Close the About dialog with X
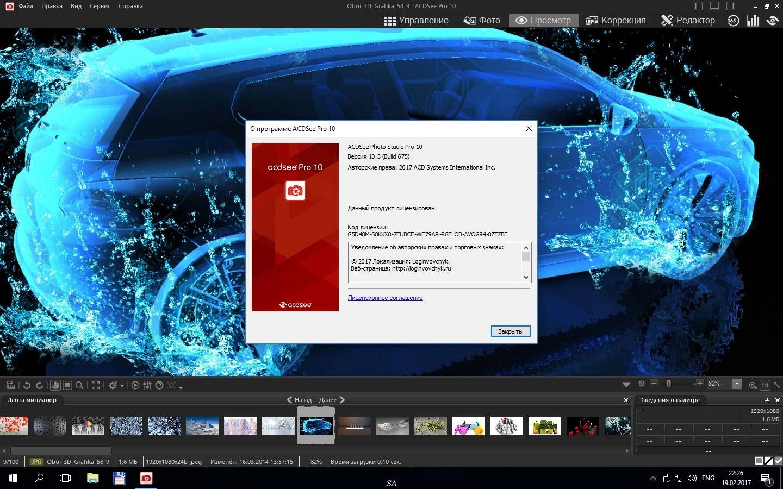Viewport: 783px width, 489px height. click(x=529, y=128)
